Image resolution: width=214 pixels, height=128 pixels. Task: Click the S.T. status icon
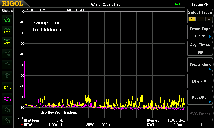[x=7, y=65]
